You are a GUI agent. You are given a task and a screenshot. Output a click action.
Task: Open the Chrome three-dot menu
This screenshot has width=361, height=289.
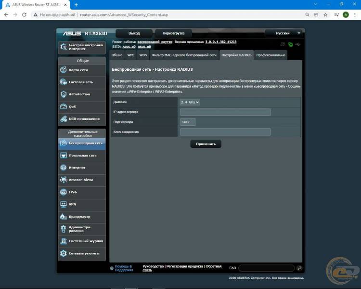coord(355,15)
